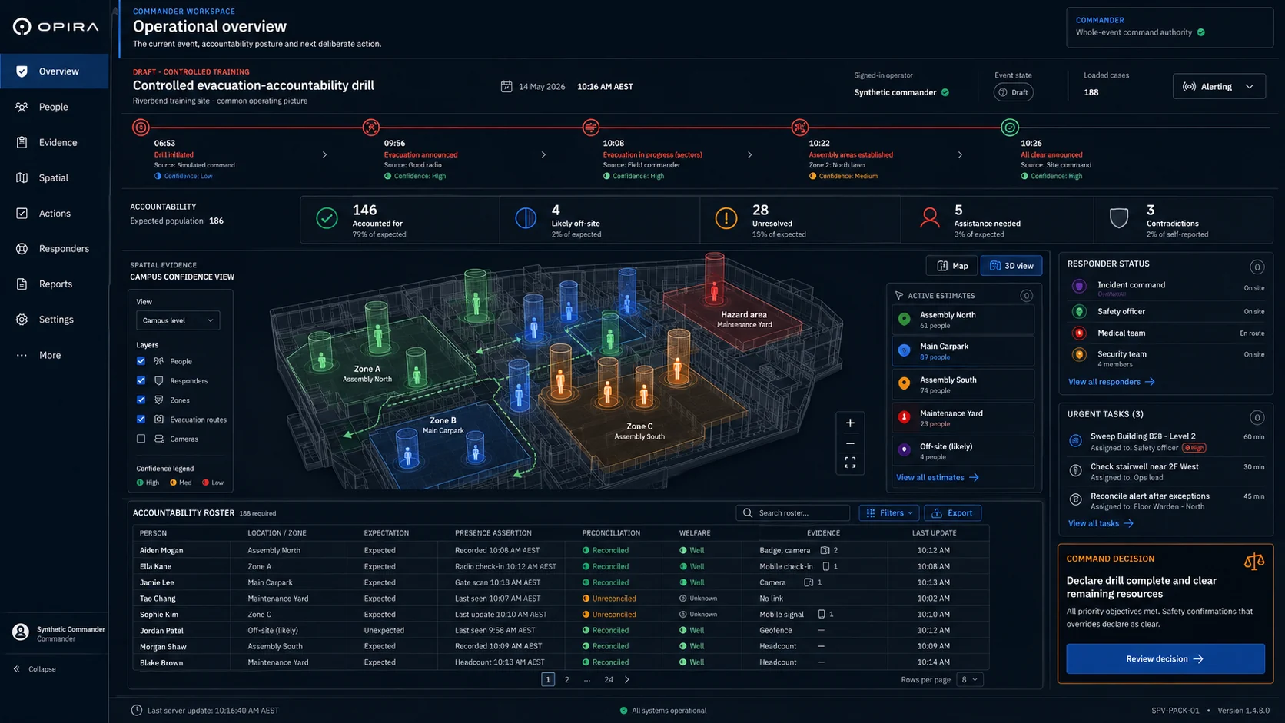This screenshot has width=1285, height=723.
Task: Open the Overview section in sidebar
Action: 54,71
